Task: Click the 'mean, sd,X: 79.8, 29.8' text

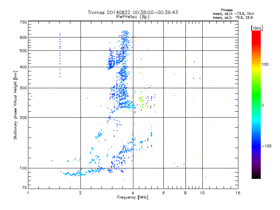Action: point(233,17)
